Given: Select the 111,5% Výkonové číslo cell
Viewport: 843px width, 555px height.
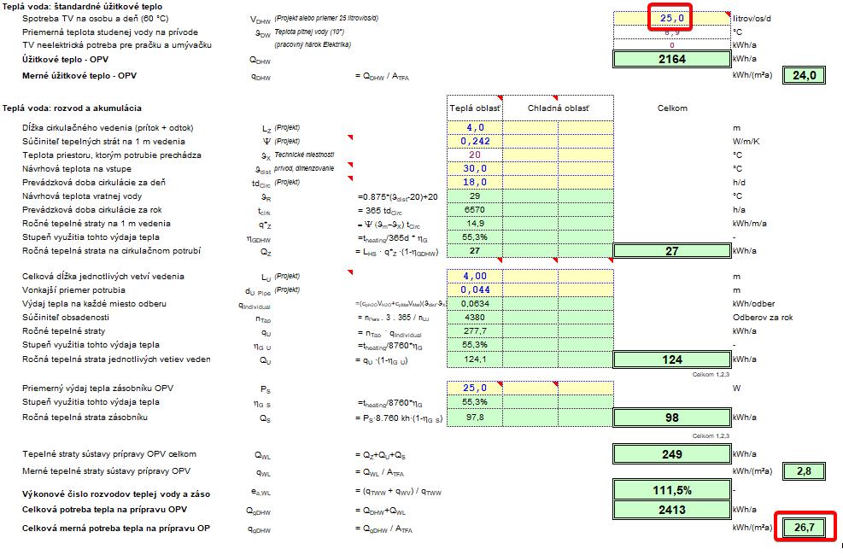Looking at the screenshot, I should click(x=670, y=489).
